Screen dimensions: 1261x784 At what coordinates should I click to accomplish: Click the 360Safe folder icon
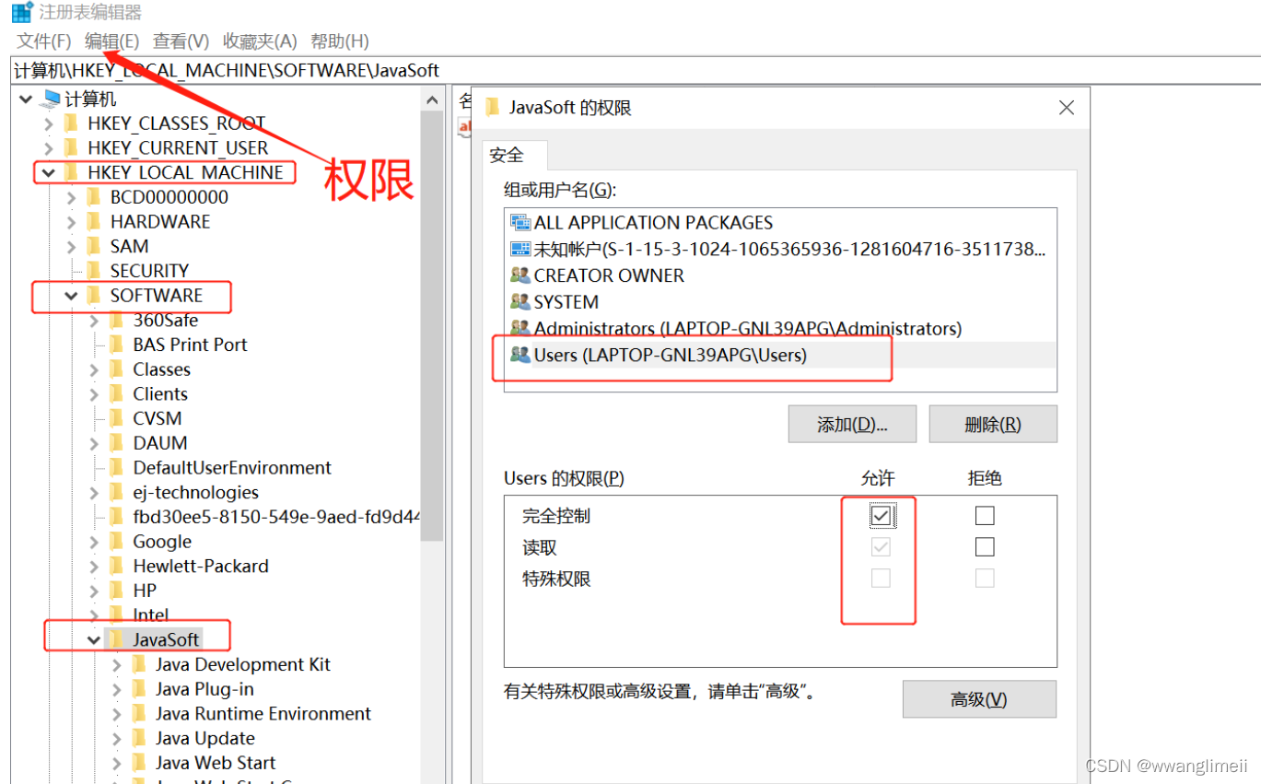pos(116,320)
